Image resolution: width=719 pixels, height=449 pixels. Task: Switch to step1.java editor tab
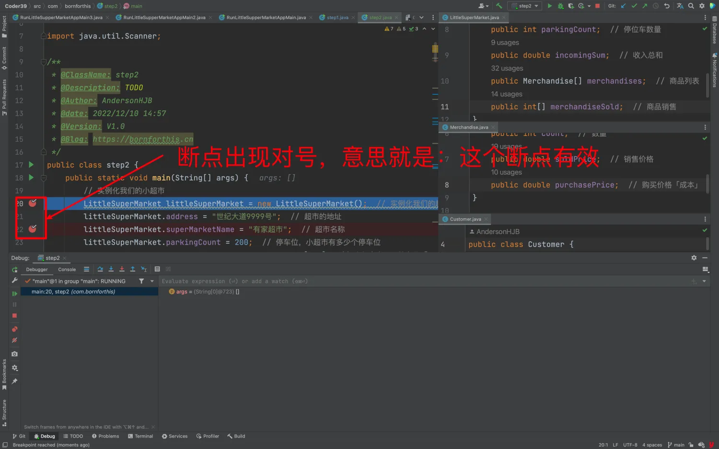pos(337,17)
